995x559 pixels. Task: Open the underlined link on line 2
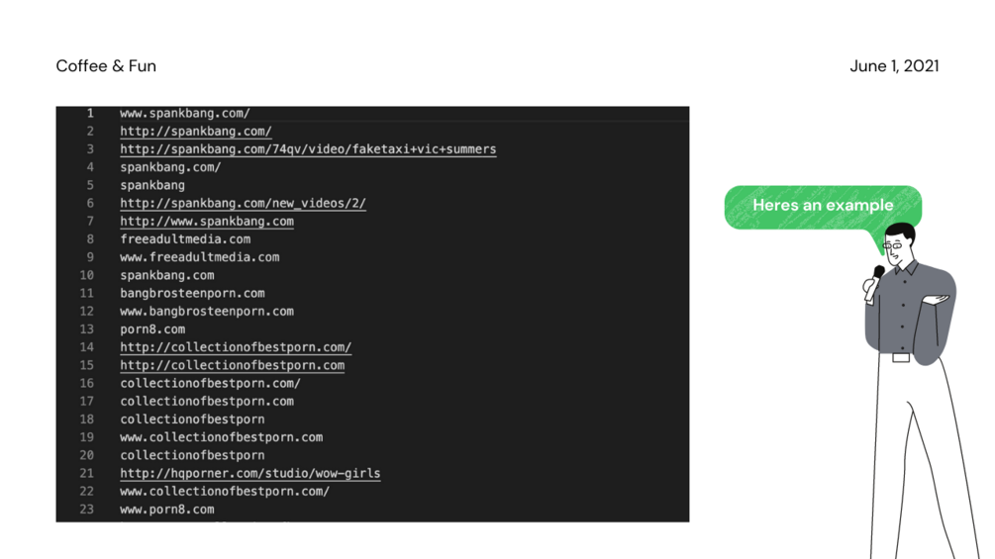click(195, 132)
